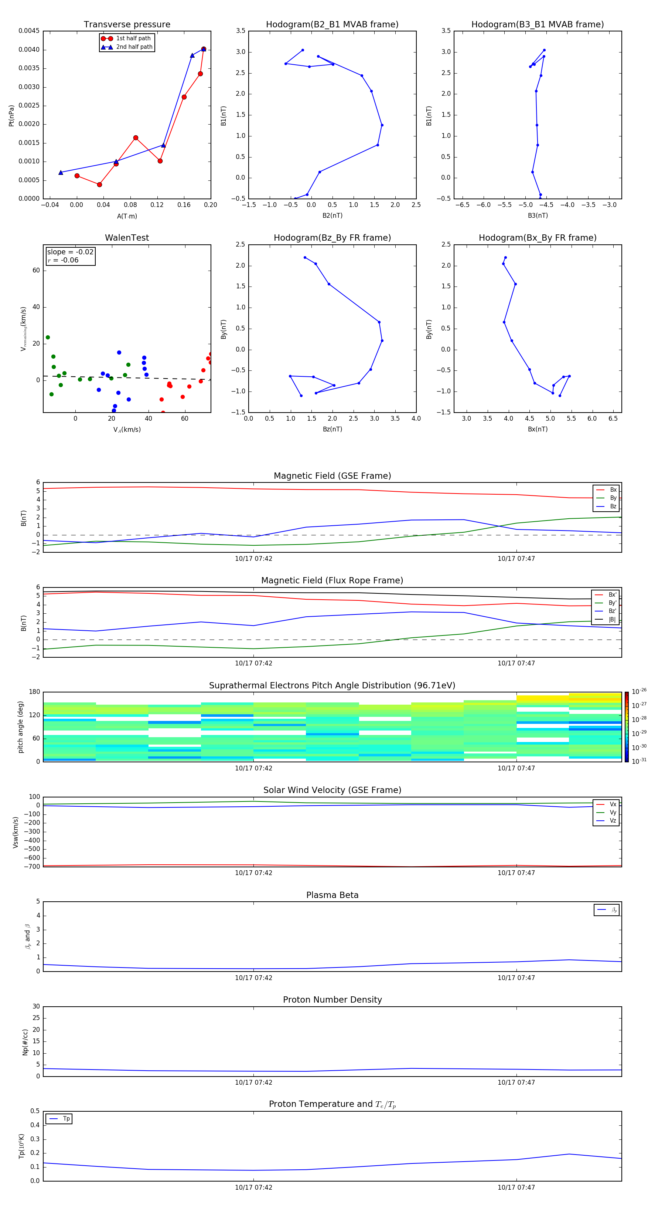Click the "Proton Temperature and Te/Tp" title
The height and width of the screenshot is (1220, 665).
[332, 1104]
